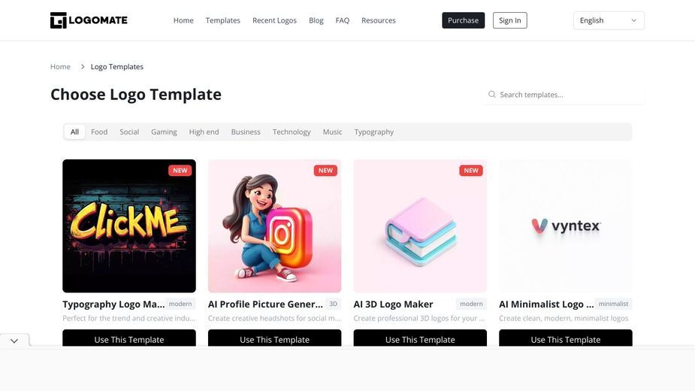Open the vyntex minimalist logo thumbnail
Image resolution: width=695 pixels, height=391 pixels.
pyautogui.click(x=566, y=226)
